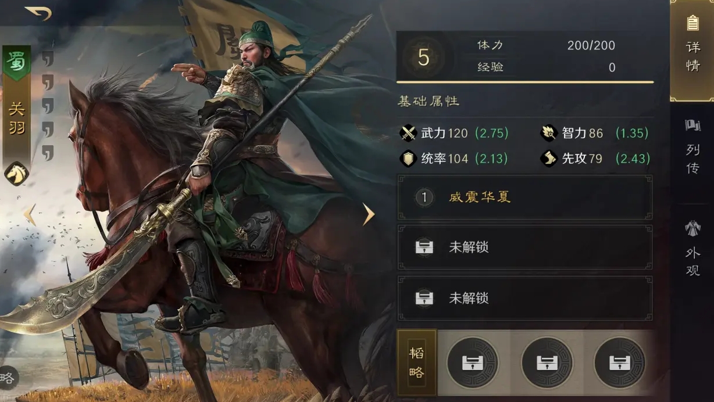Tap the second 未解锁 locked skill slot

524,299
